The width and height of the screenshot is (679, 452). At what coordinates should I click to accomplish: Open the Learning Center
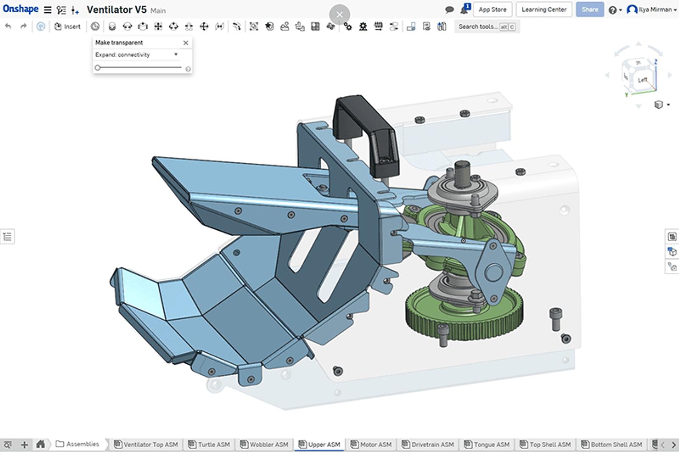(x=544, y=9)
